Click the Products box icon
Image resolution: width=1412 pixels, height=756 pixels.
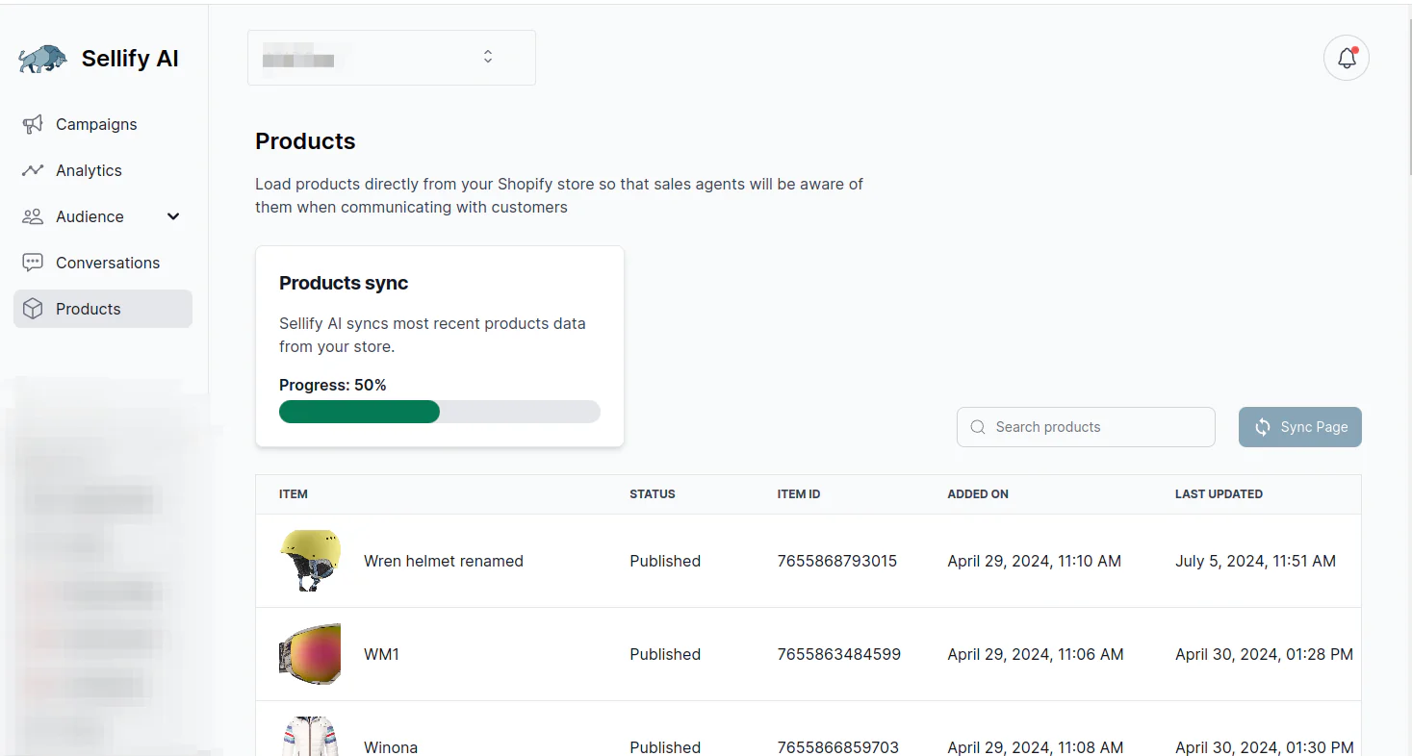coord(33,309)
